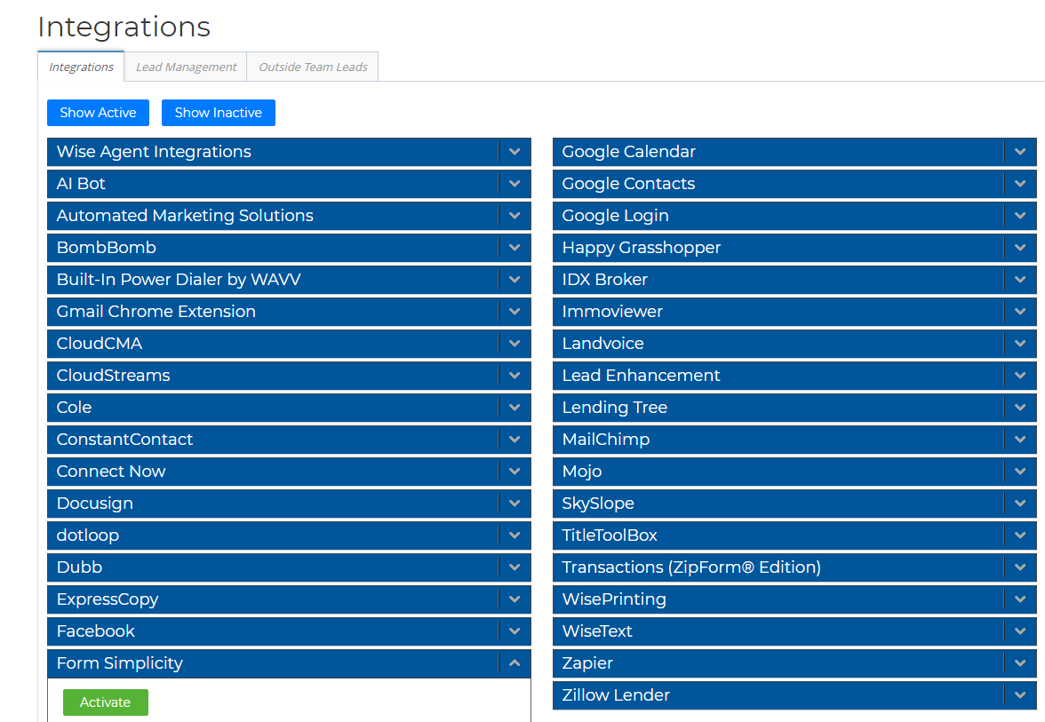Expand the Zillow Lender chevron
1045x722 pixels.
(1020, 694)
